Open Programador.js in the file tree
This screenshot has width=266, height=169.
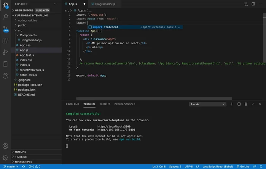tap(36, 40)
